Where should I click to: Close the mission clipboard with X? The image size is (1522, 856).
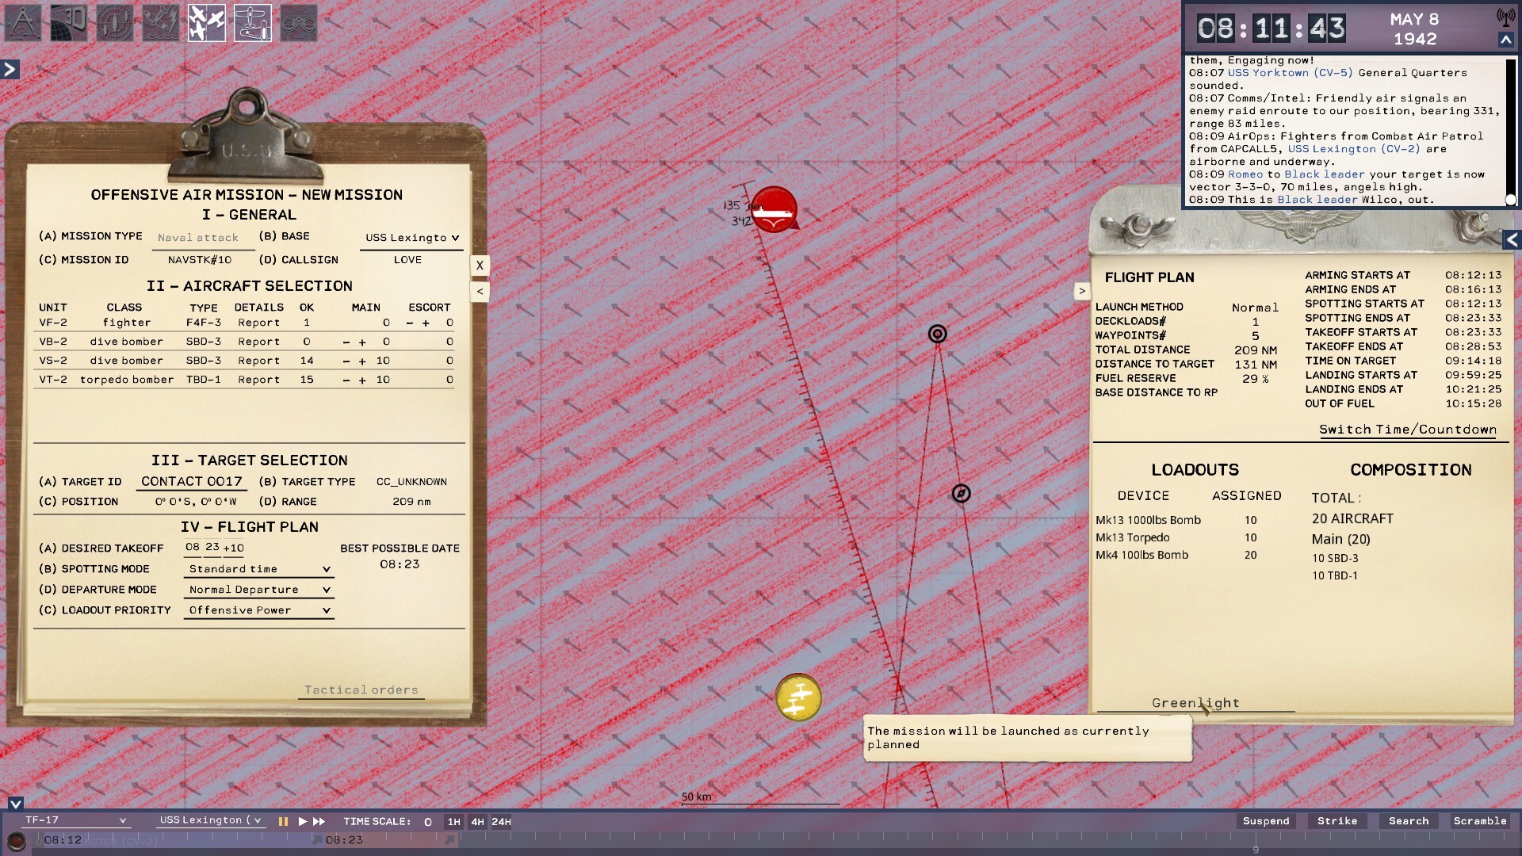point(480,266)
